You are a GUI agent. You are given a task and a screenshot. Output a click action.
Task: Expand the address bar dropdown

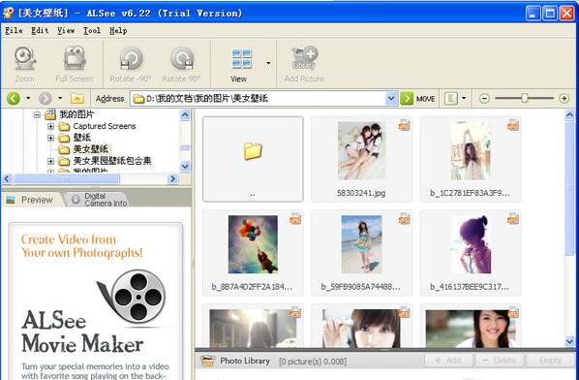pyautogui.click(x=391, y=99)
